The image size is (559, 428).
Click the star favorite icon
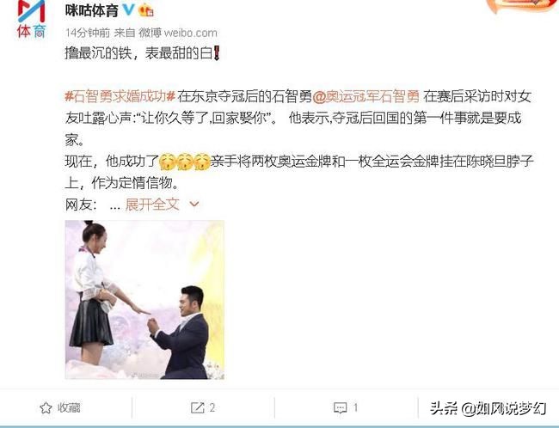tap(46, 407)
